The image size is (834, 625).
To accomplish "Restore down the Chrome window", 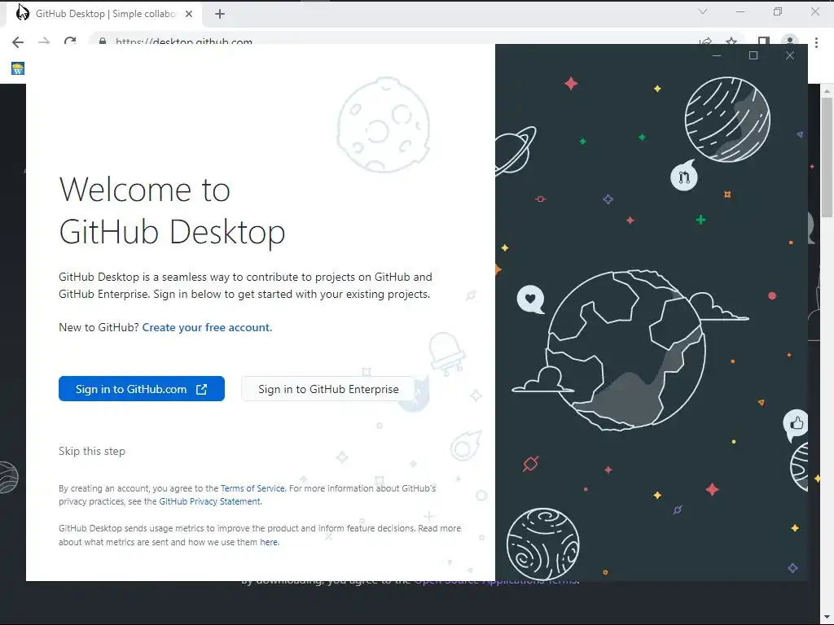I will [778, 11].
